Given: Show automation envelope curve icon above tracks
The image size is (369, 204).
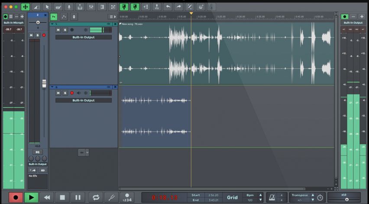Looking at the screenshot, I should [x=64, y=17].
